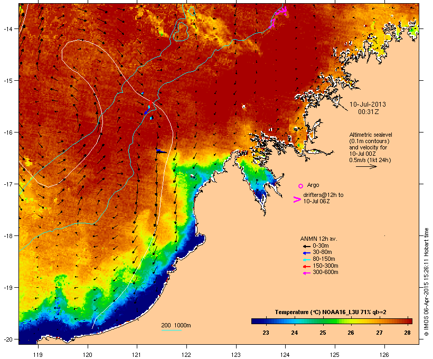
Task: Click the 'Argo' legend label
Action: tap(313, 185)
